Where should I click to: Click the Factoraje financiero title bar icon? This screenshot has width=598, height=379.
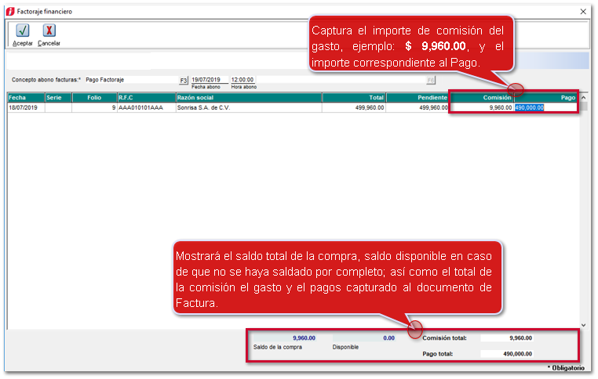tap(9, 12)
